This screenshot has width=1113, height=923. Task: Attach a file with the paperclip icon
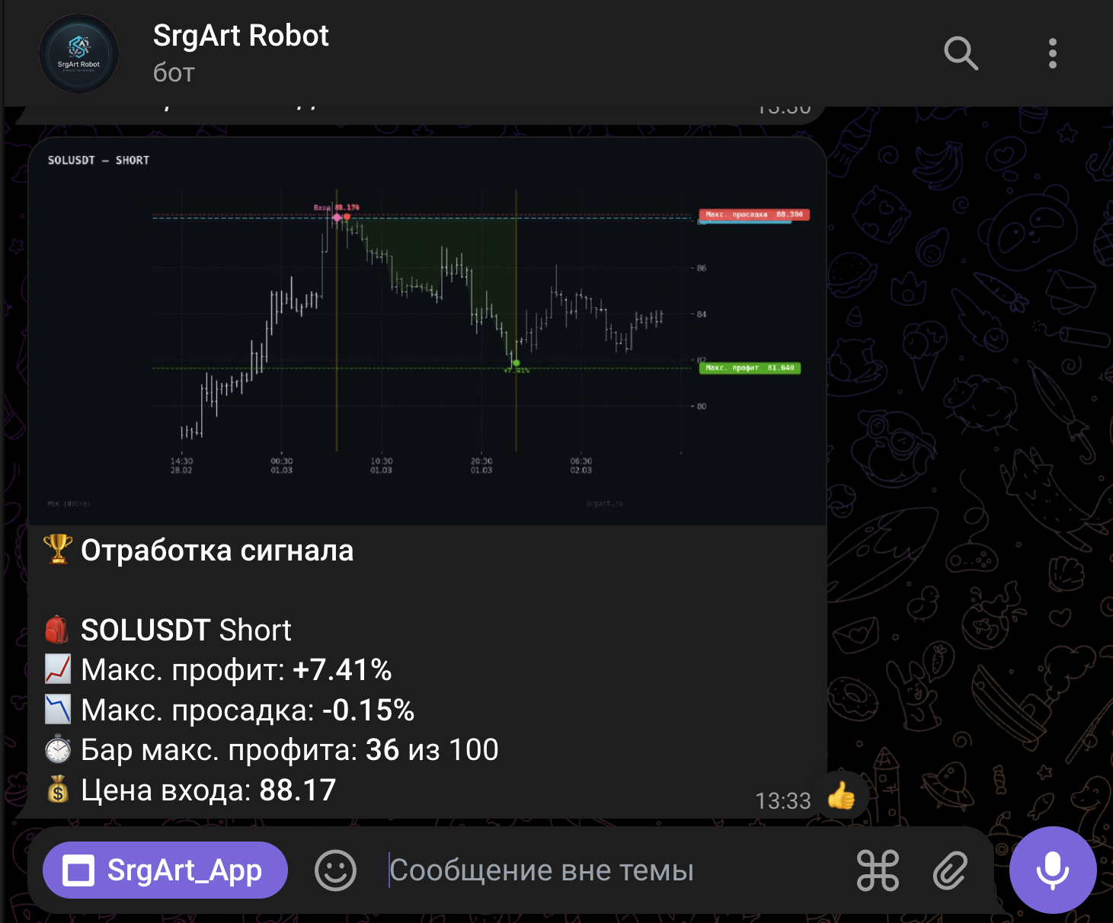[x=950, y=870]
